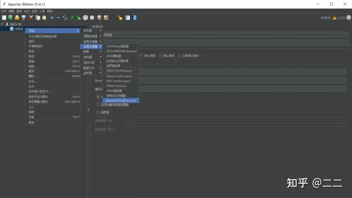Save the test plan with floppy icon

(24, 18)
